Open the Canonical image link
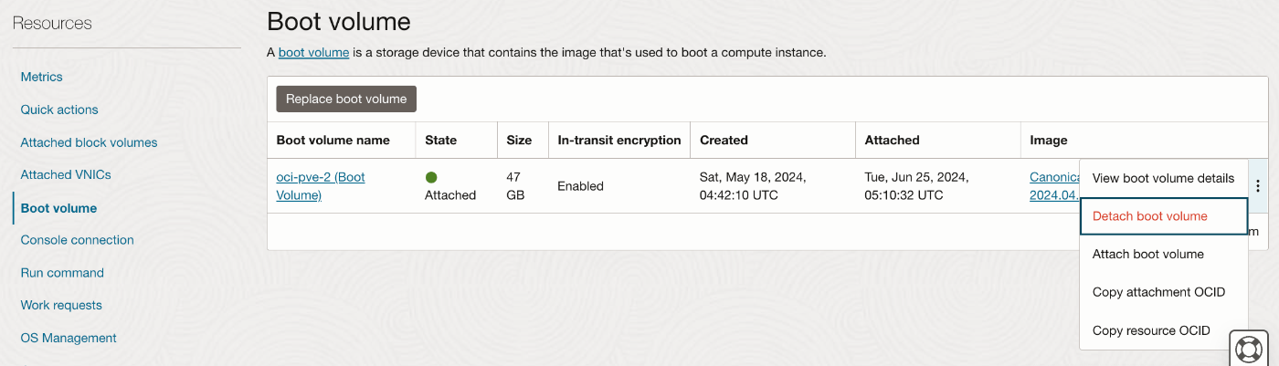 click(1054, 186)
